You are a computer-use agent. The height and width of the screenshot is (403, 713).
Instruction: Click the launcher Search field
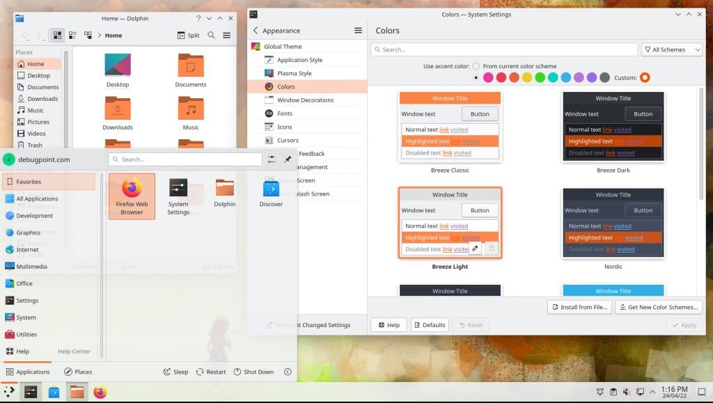point(185,159)
